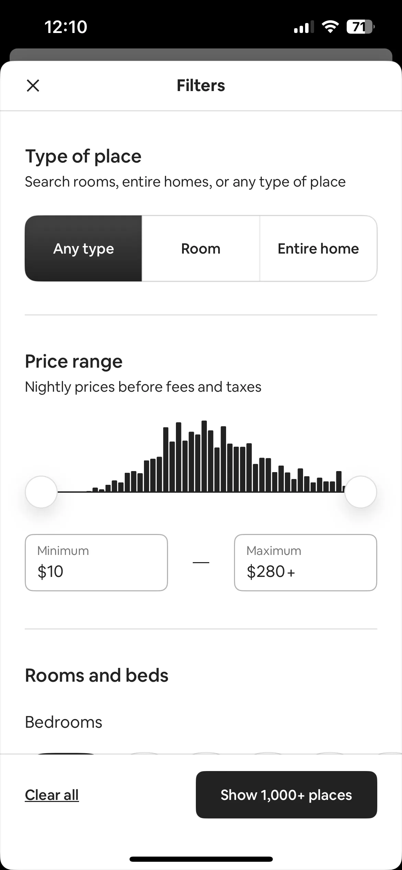
Task: Focus the Minimum price field showing $10
Action: (96, 562)
